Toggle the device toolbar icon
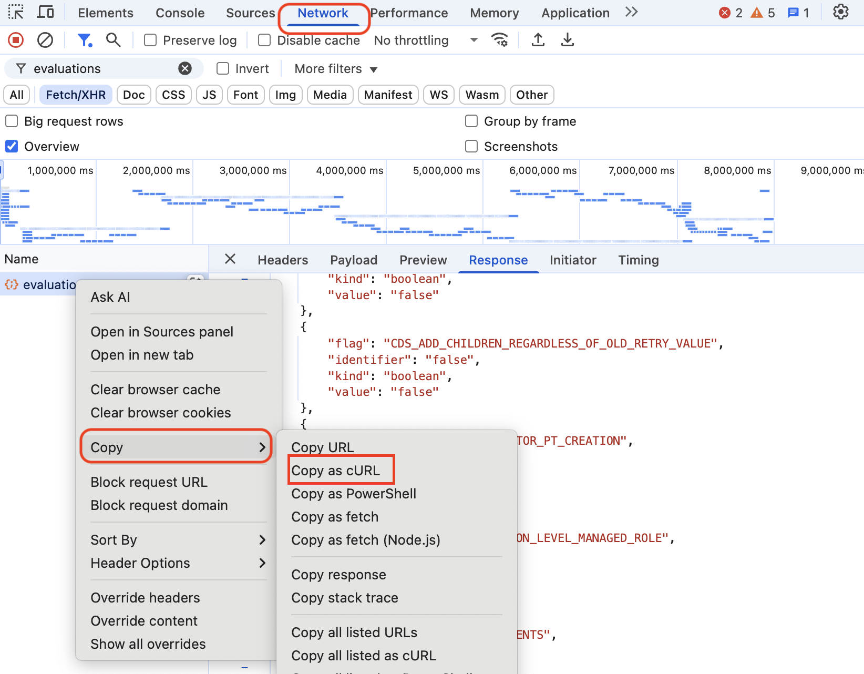 [x=46, y=12]
